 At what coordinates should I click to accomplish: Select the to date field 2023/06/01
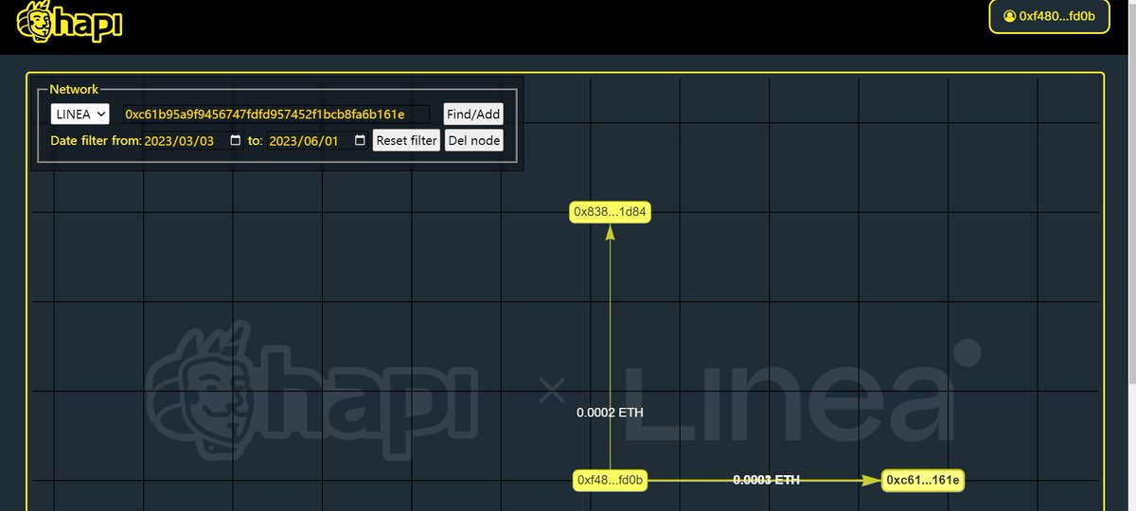click(x=317, y=140)
